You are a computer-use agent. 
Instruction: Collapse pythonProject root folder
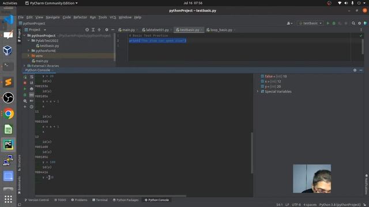pyautogui.click(x=24, y=36)
